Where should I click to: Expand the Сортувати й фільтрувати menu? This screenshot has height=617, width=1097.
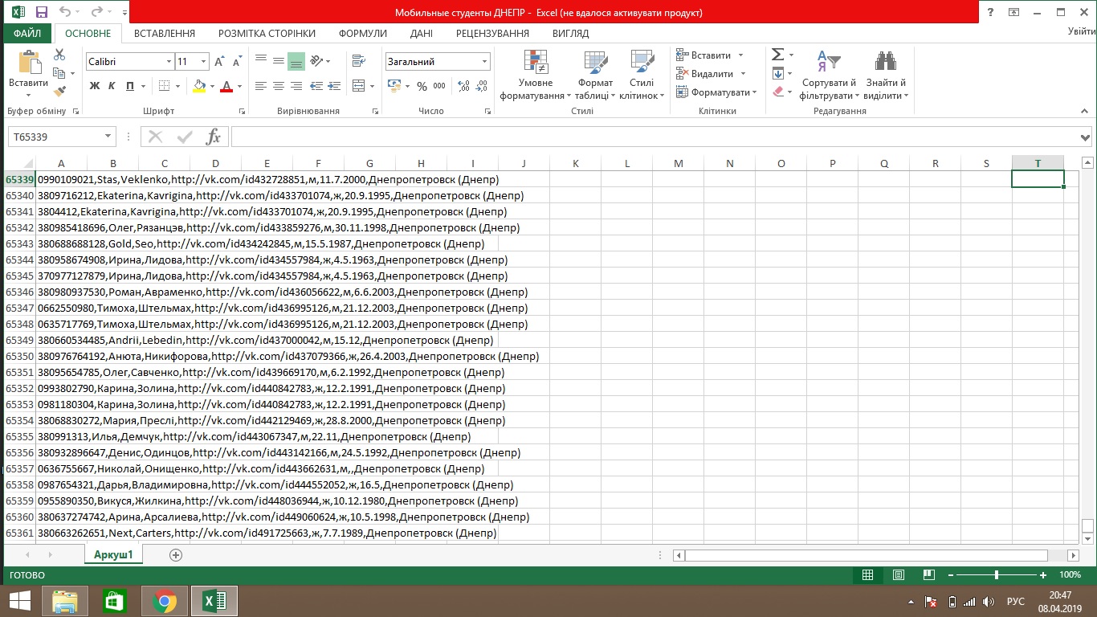pyautogui.click(x=829, y=75)
